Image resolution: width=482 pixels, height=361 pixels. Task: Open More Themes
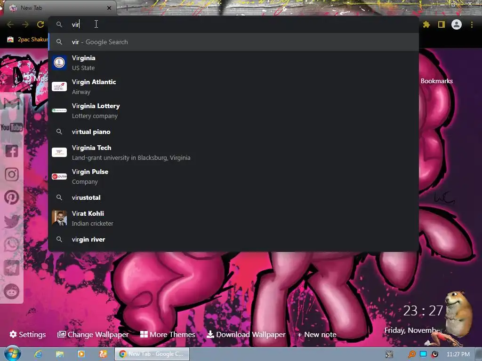pos(168,334)
